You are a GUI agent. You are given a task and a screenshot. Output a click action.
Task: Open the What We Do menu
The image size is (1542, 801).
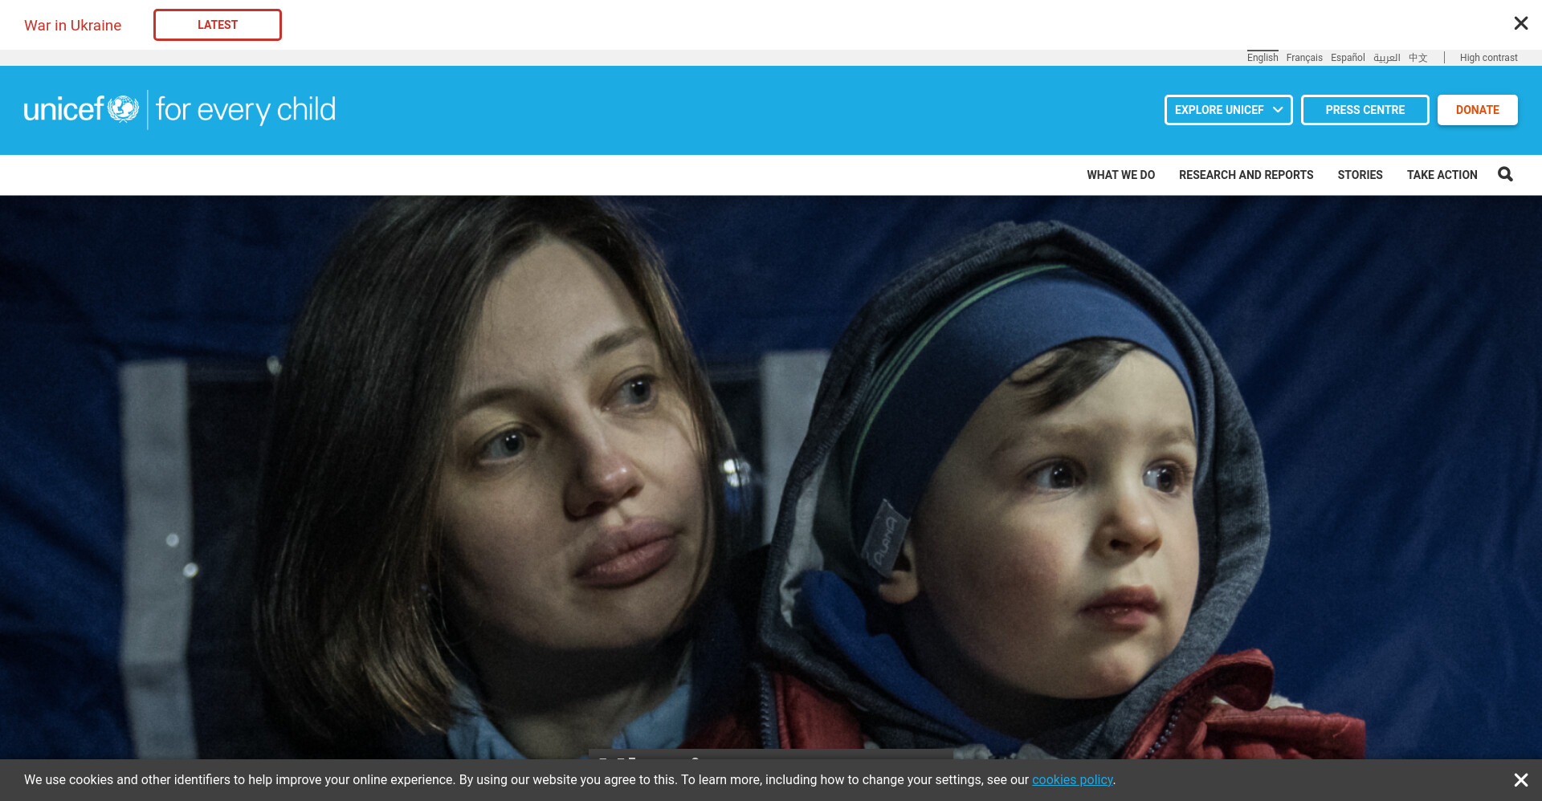(x=1120, y=175)
